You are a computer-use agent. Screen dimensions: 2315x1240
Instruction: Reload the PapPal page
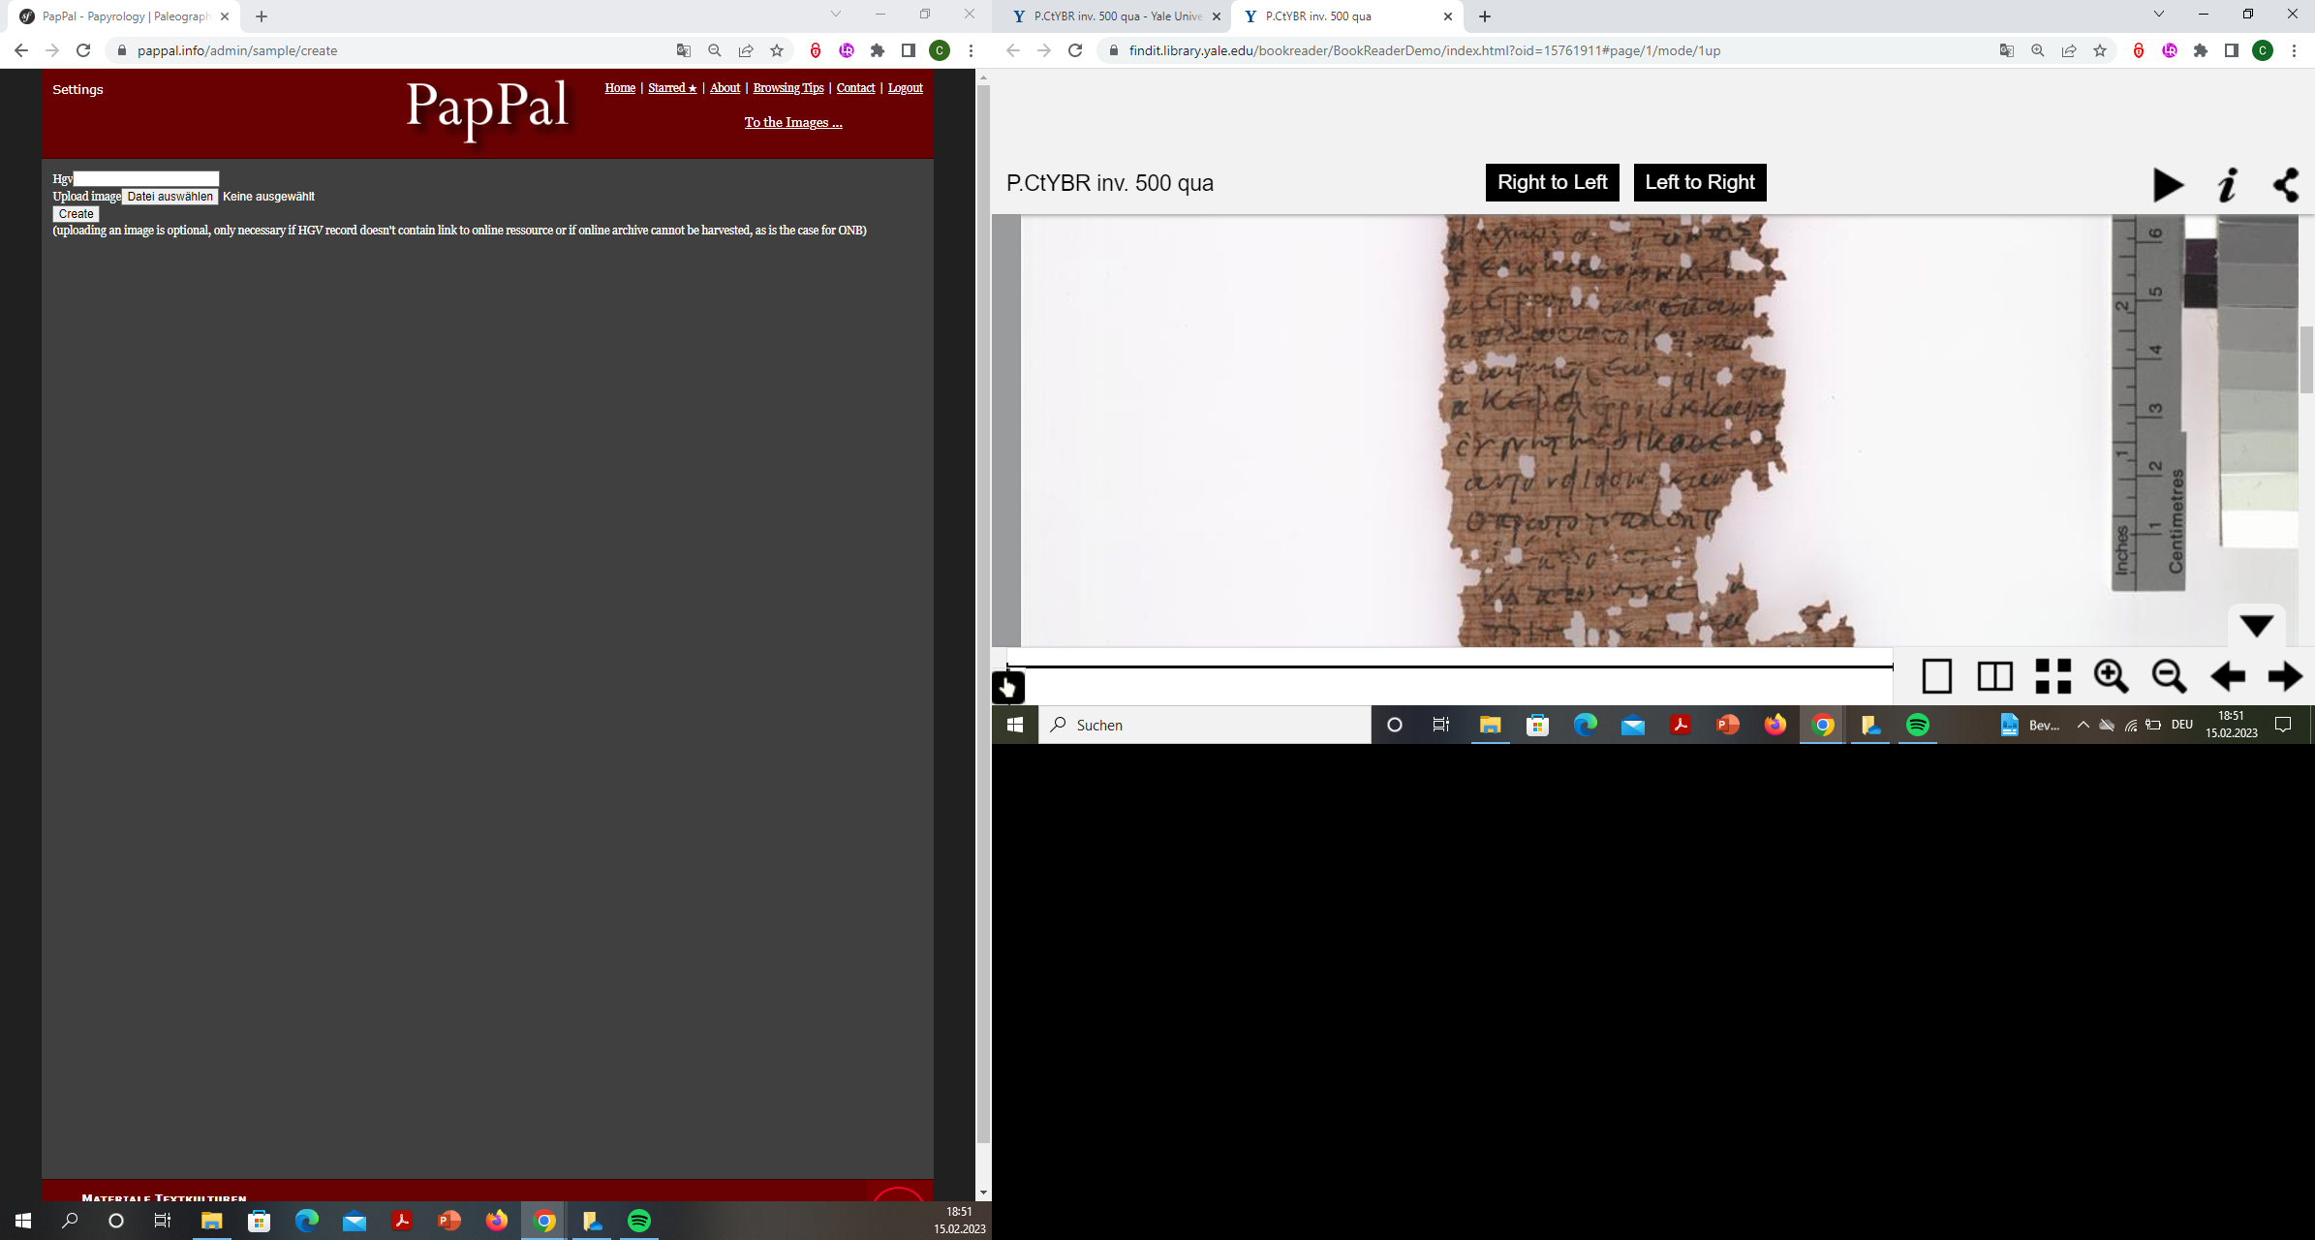[x=83, y=50]
